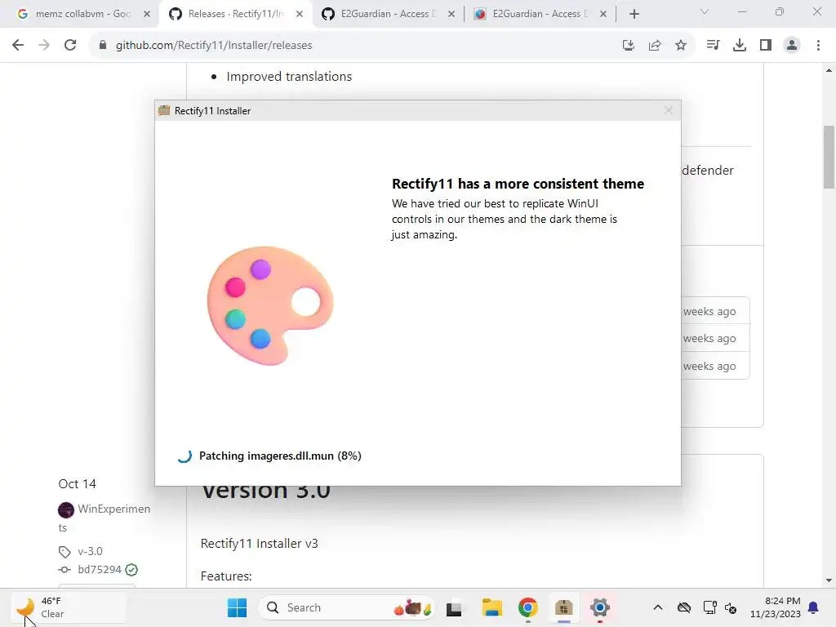This screenshot has height=627, width=836.
Task: Click the muted volume tray icon
Action: coord(731,607)
